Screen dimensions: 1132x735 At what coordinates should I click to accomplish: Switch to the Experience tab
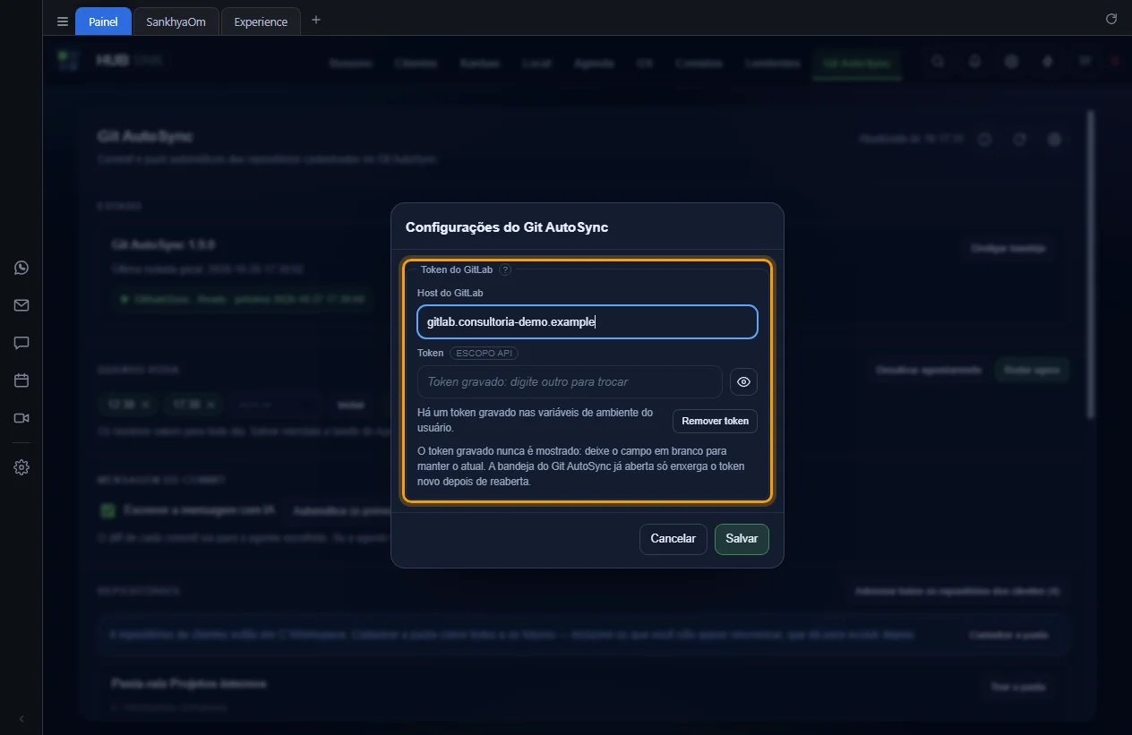tap(261, 21)
